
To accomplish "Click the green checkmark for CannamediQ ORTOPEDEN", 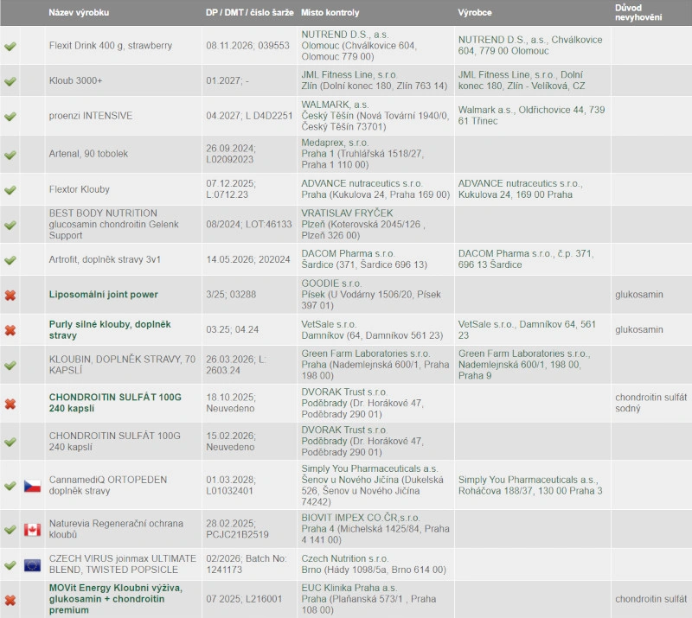I will pyautogui.click(x=10, y=486).
